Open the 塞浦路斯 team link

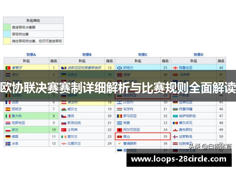click(130, 144)
